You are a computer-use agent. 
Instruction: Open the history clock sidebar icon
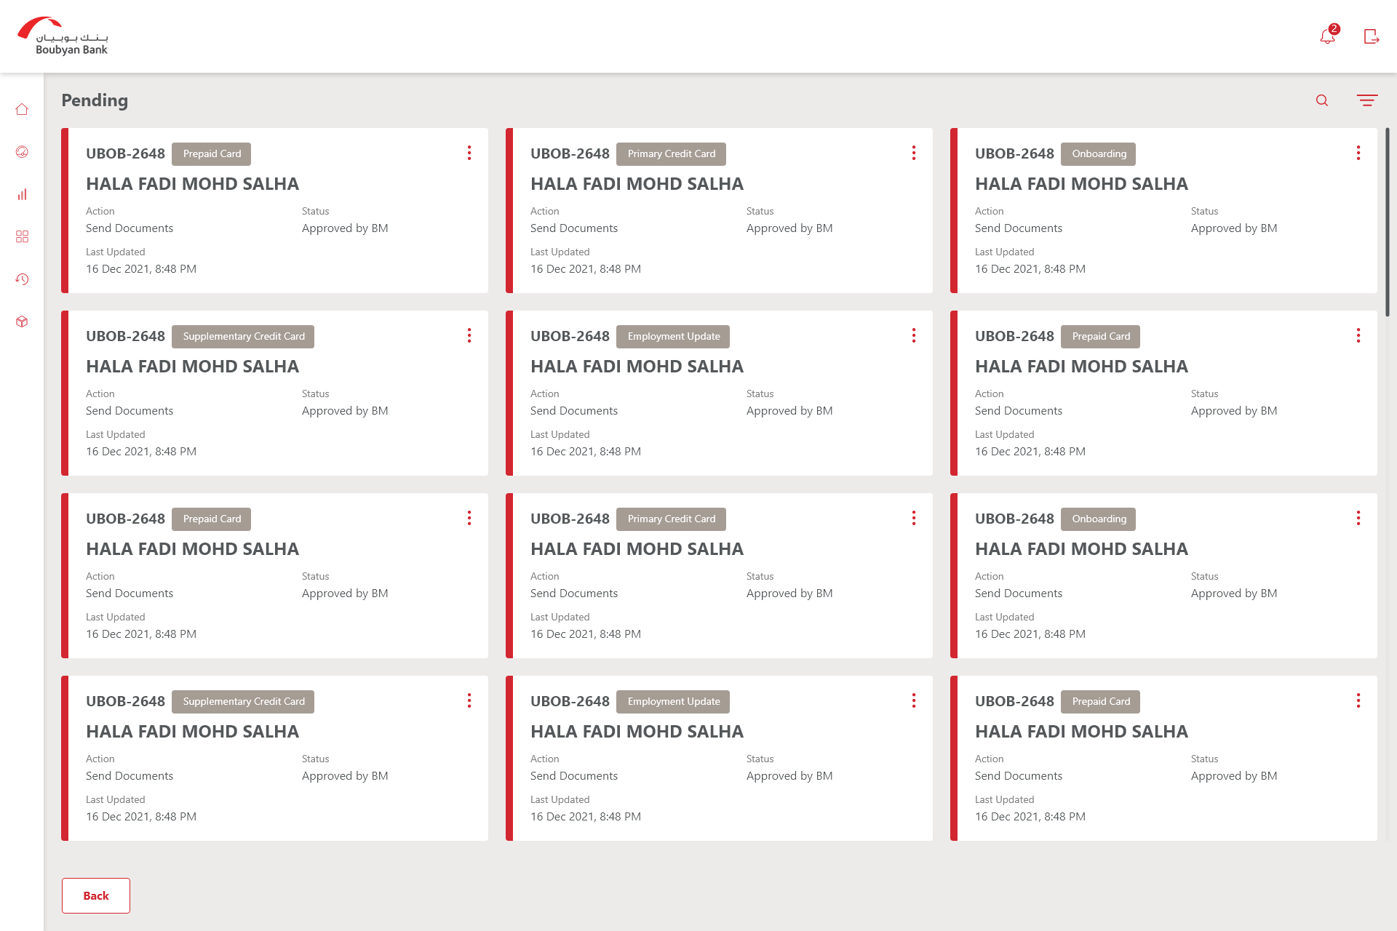pyautogui.click(x=22, y=279)
